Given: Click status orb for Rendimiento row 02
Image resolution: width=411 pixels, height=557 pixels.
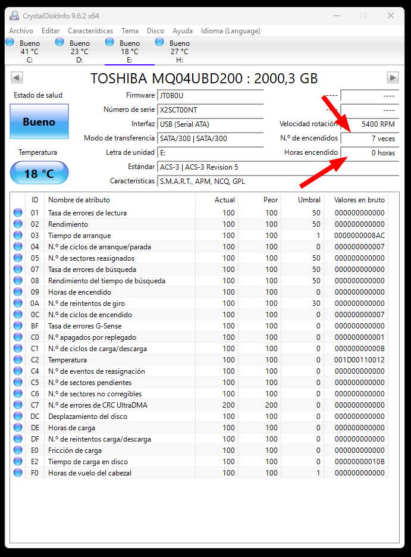Looking at the screenshot, I should [x=18, y=224].
